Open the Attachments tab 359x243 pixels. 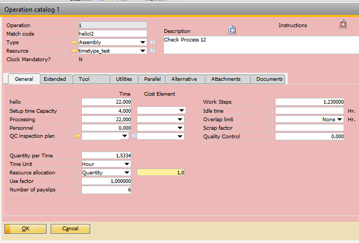click(x=226, y=79)
